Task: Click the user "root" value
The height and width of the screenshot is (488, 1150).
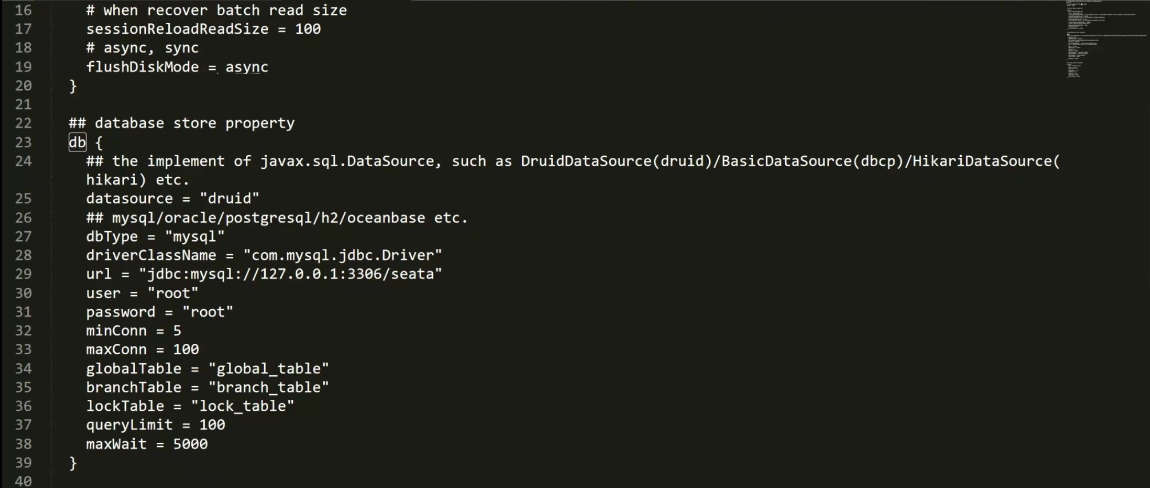Action: click(x=173, y=293)
